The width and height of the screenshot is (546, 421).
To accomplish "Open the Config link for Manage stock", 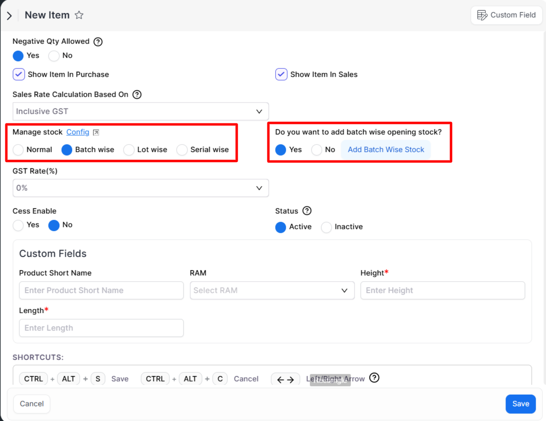I will coord(78,132).
